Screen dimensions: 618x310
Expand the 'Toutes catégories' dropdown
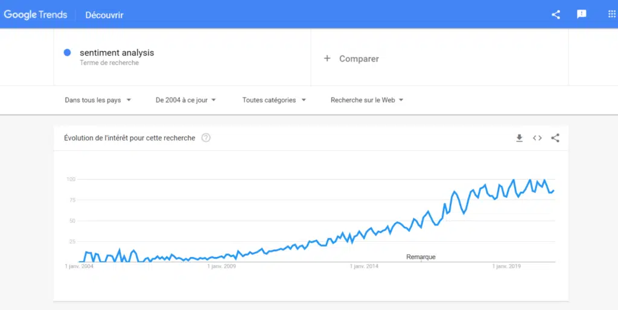tap(274, 100)
